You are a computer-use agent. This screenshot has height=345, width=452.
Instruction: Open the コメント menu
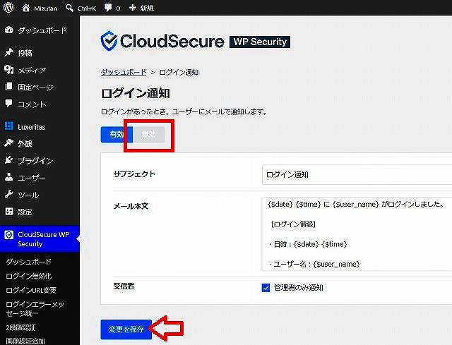click(32, 104)
